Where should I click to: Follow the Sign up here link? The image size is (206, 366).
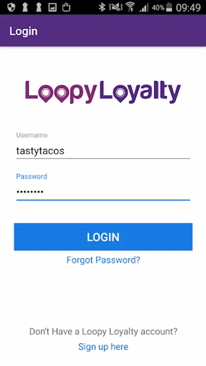pos(103,346)
